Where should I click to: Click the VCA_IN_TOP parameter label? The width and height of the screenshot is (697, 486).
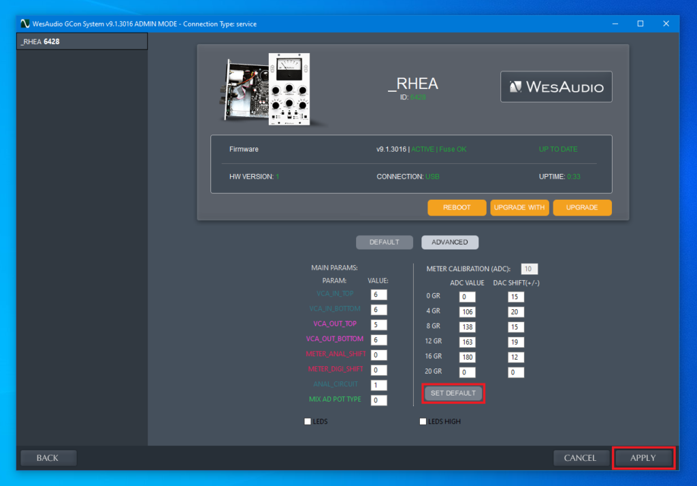(x=335, y=294)
